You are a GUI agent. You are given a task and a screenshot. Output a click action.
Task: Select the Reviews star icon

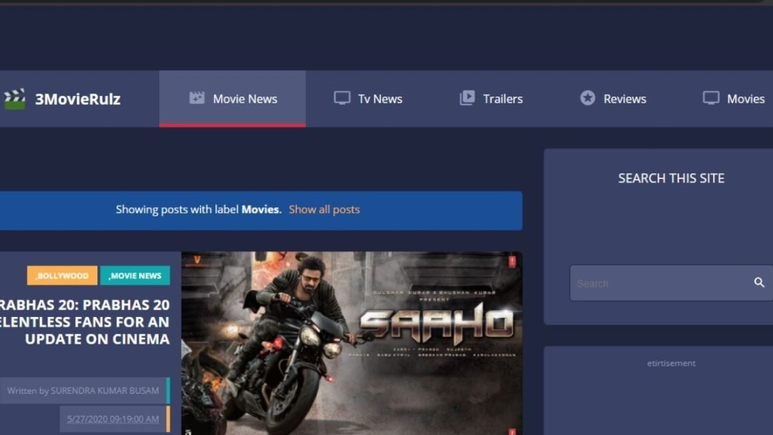[x=586, y=98]
